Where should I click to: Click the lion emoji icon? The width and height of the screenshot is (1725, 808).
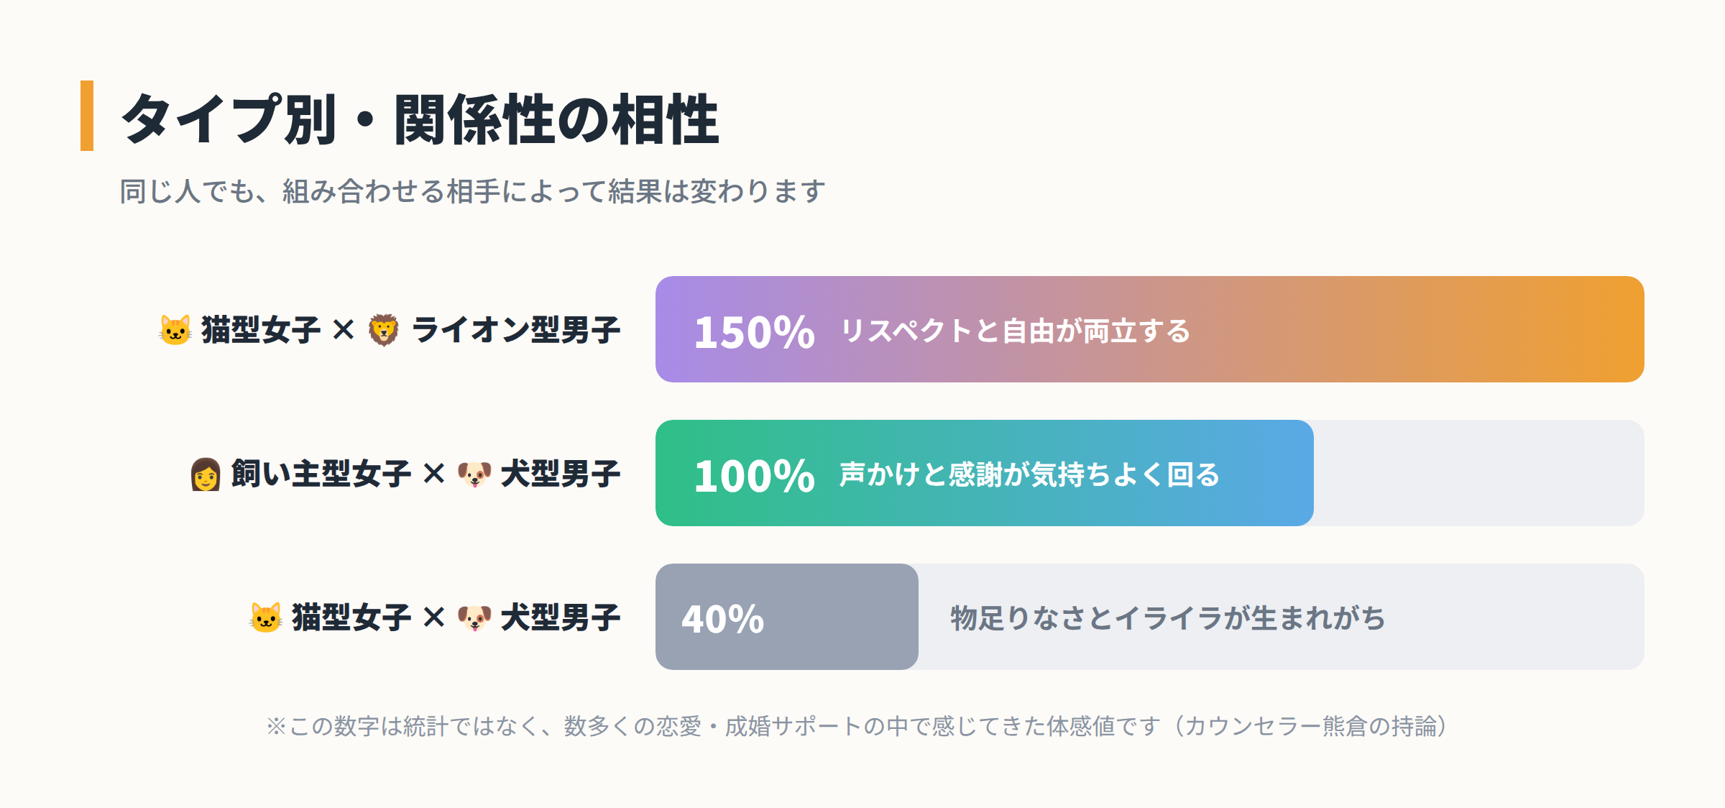(x=384, y=330)
